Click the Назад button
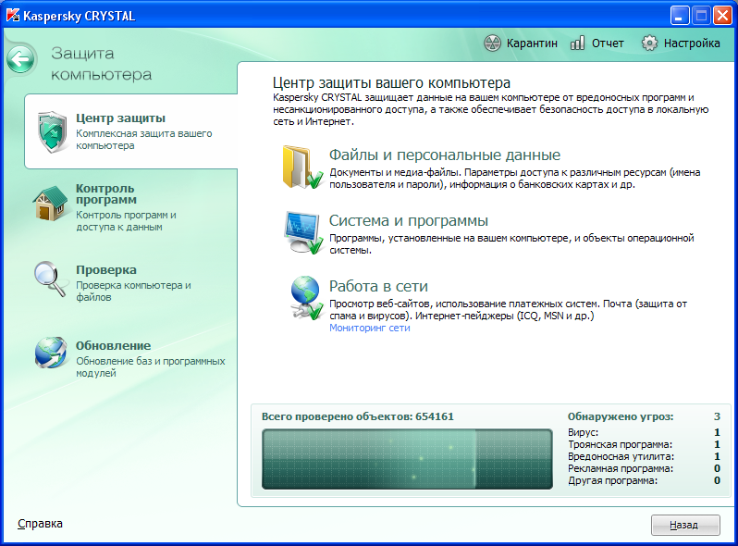The width and height of the screenshot is (738, 546). 685,525
